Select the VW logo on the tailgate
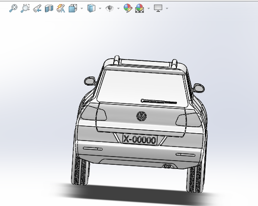 point(141,116)
